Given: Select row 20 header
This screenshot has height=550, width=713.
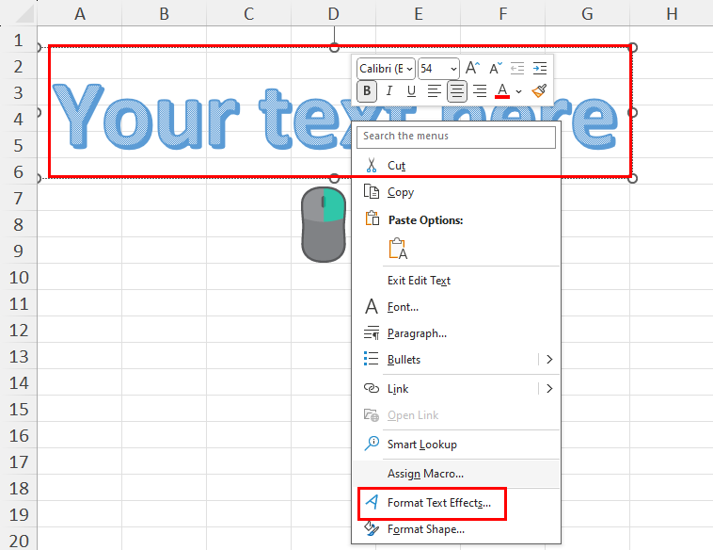Looking at the screenshot, I should click(x=19, y=541).
